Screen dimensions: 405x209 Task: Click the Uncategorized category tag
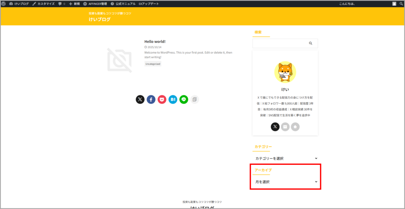tap(153, 64)
